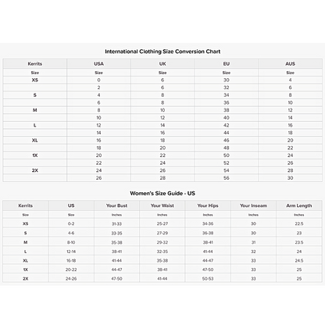Click the UK column header
The width and height of the screenshot is (325, 325).
click(162, 64)
